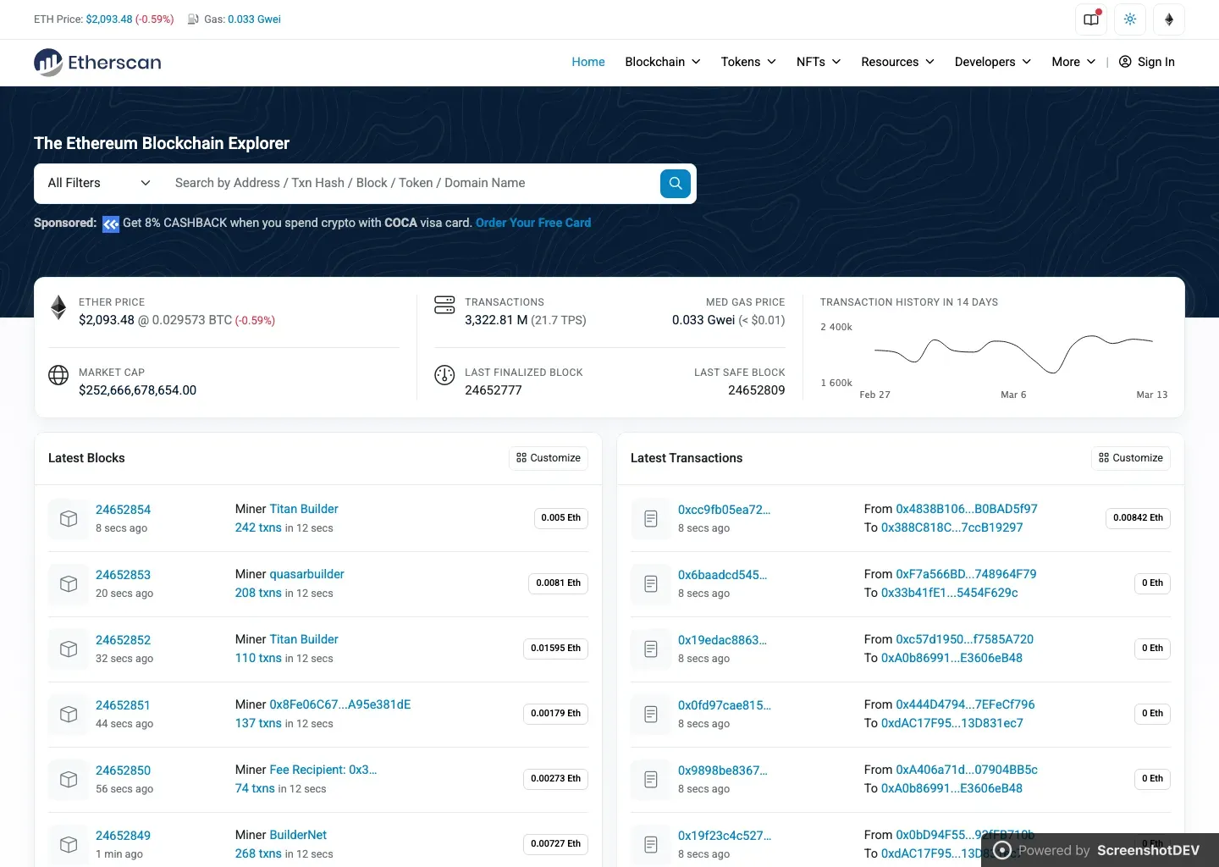Click block cube icon for 24652850
1219x867 pixels.
(x=69, y=779)
